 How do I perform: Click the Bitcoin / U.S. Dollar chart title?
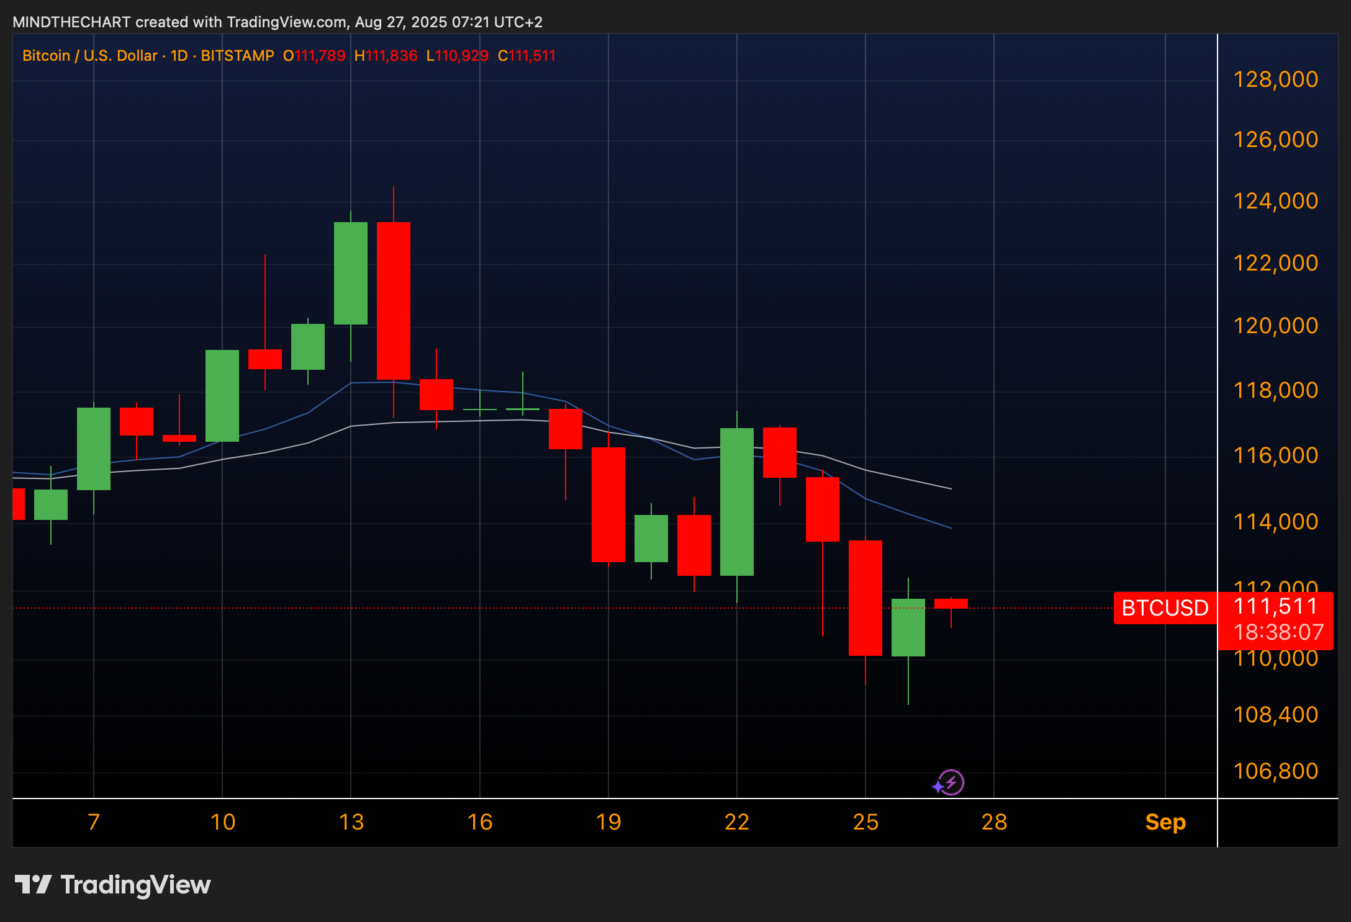(x=89, y=56)
